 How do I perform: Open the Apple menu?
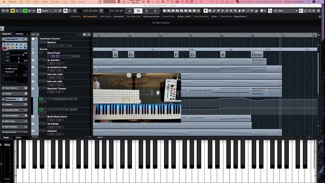point(4,2)
